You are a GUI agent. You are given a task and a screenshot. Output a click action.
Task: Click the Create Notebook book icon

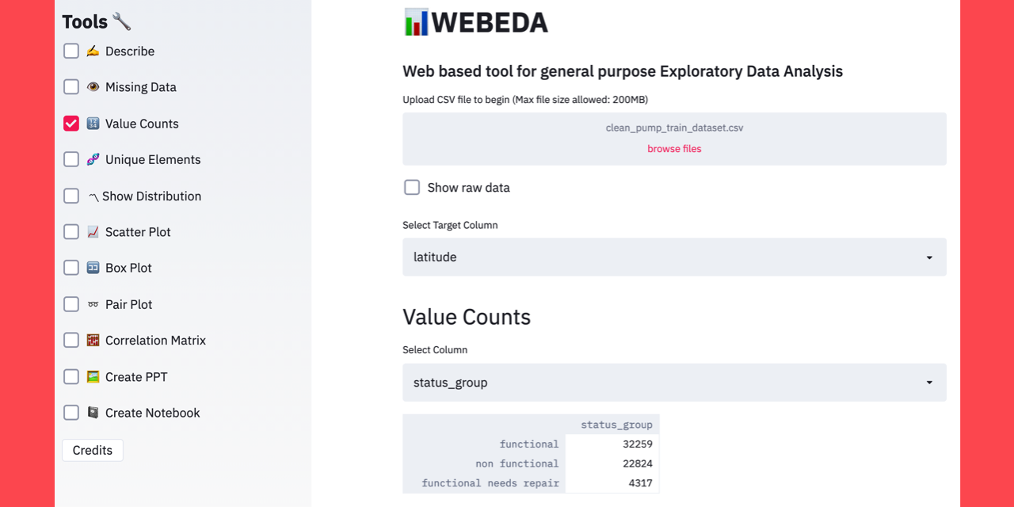(x=93, y=413)
